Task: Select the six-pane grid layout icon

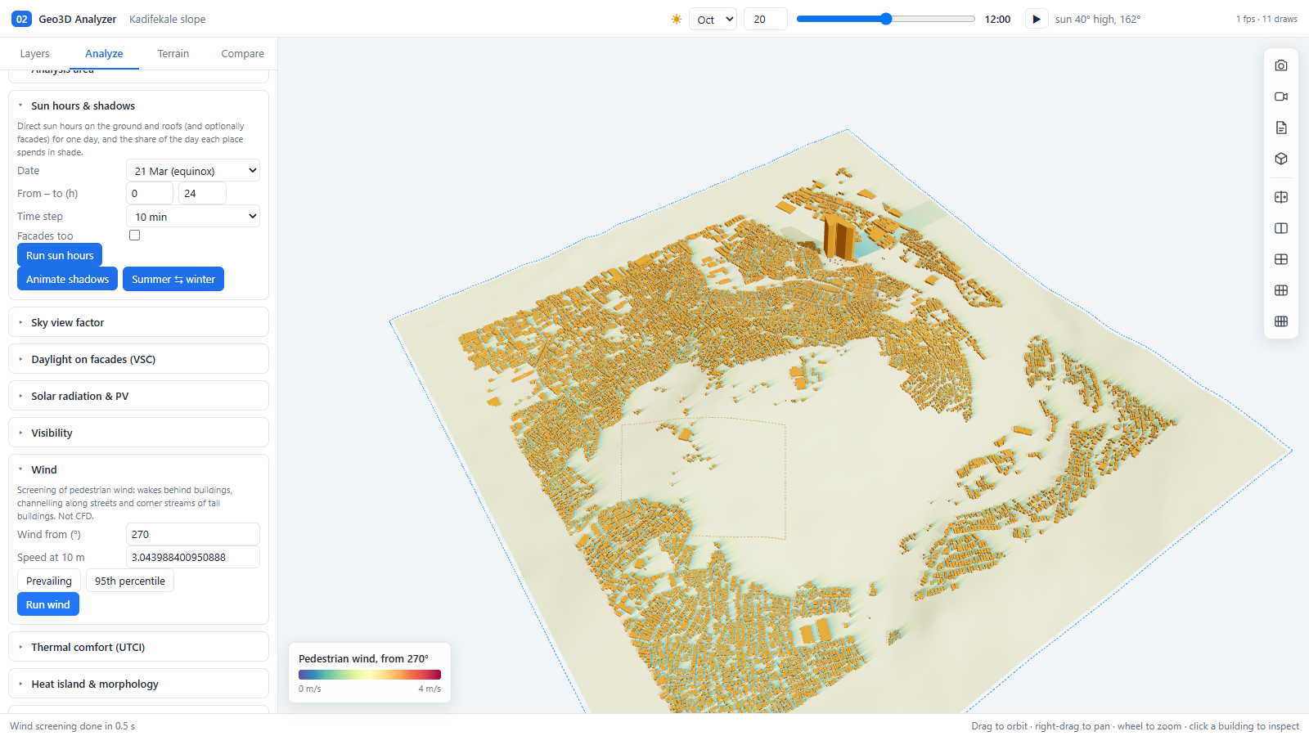Action: pyautogui.click(x=1281, y=290)
